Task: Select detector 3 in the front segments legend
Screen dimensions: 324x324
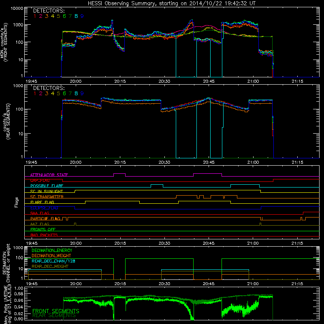Action: [47, 16]
